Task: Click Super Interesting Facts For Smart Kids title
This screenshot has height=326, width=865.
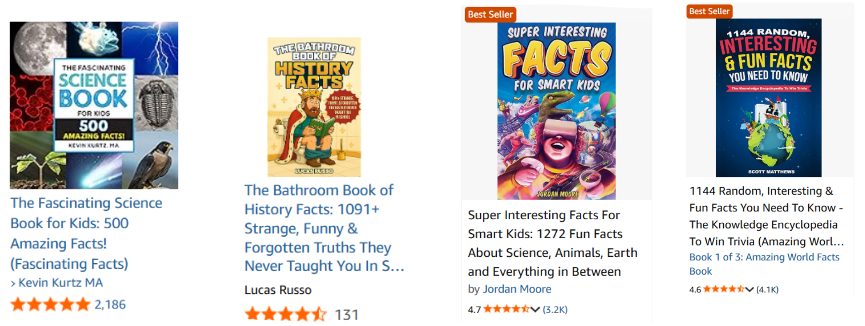Action: click(x=553, y=243)
